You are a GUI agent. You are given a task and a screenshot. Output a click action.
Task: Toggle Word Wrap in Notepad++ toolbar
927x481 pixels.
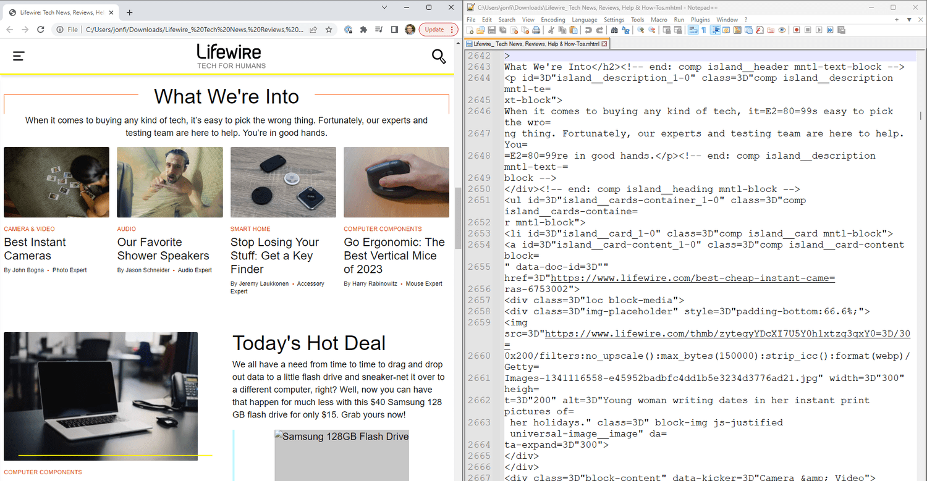(x=693, y=30)
